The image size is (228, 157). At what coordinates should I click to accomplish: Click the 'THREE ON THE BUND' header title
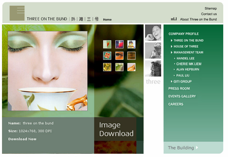(47, 19)
